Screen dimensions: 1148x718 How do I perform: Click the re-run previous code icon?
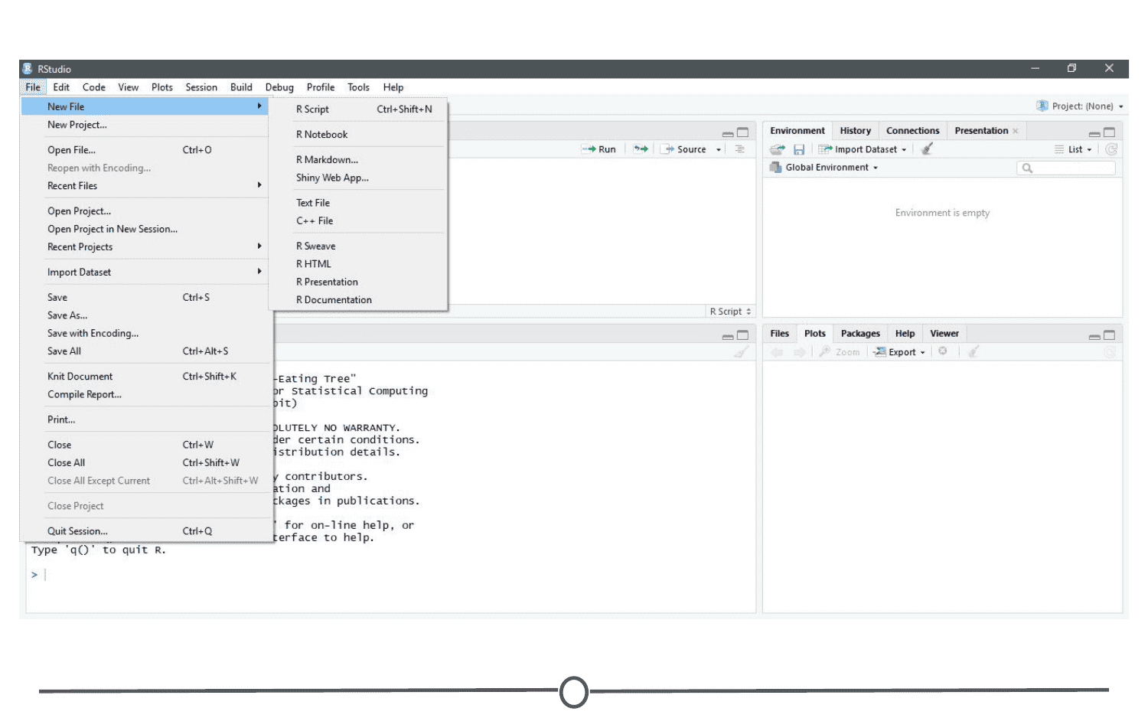(641, 149)
